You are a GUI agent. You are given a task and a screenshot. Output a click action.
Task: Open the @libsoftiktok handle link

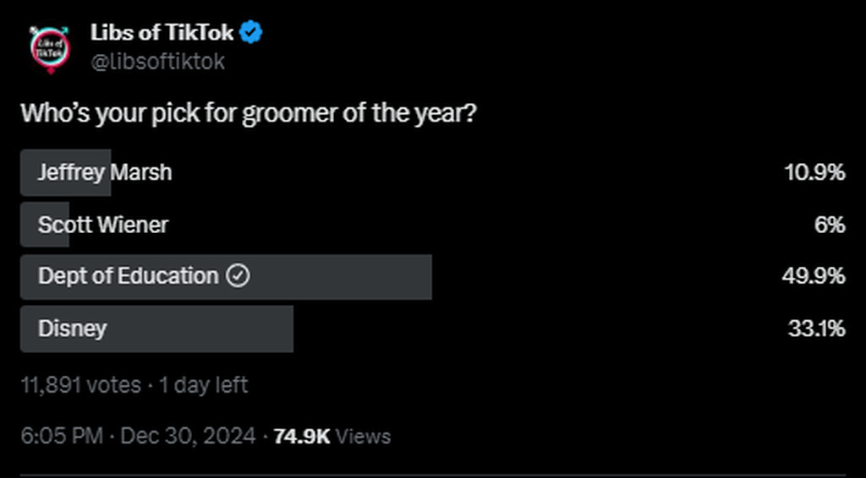pos(157,62)
